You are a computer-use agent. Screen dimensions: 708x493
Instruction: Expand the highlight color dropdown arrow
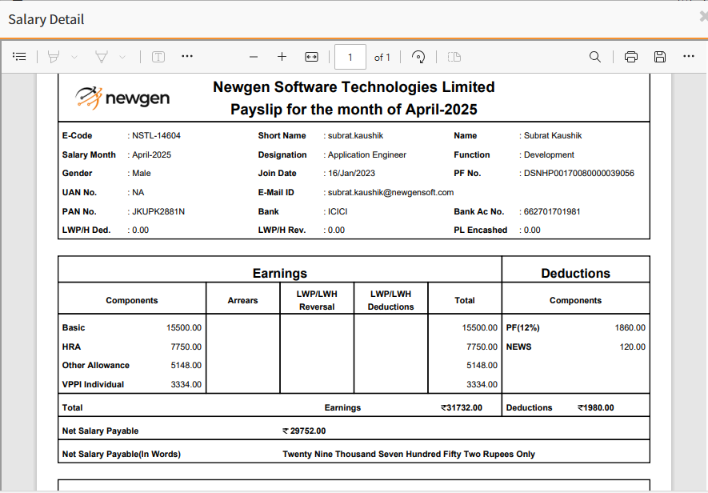[74, 57]
